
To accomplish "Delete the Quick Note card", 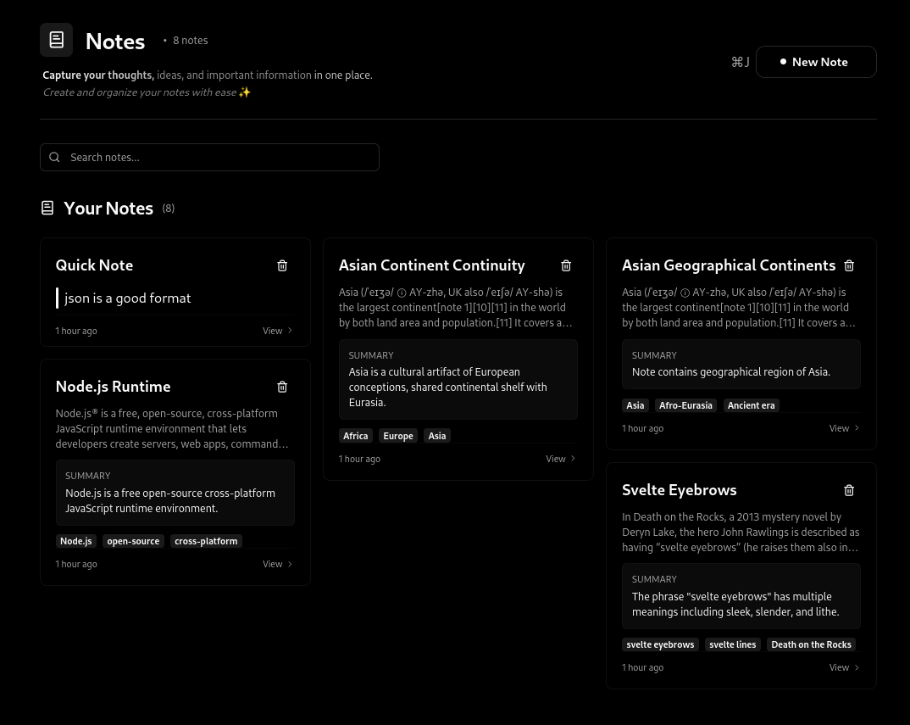I will 282,265.
